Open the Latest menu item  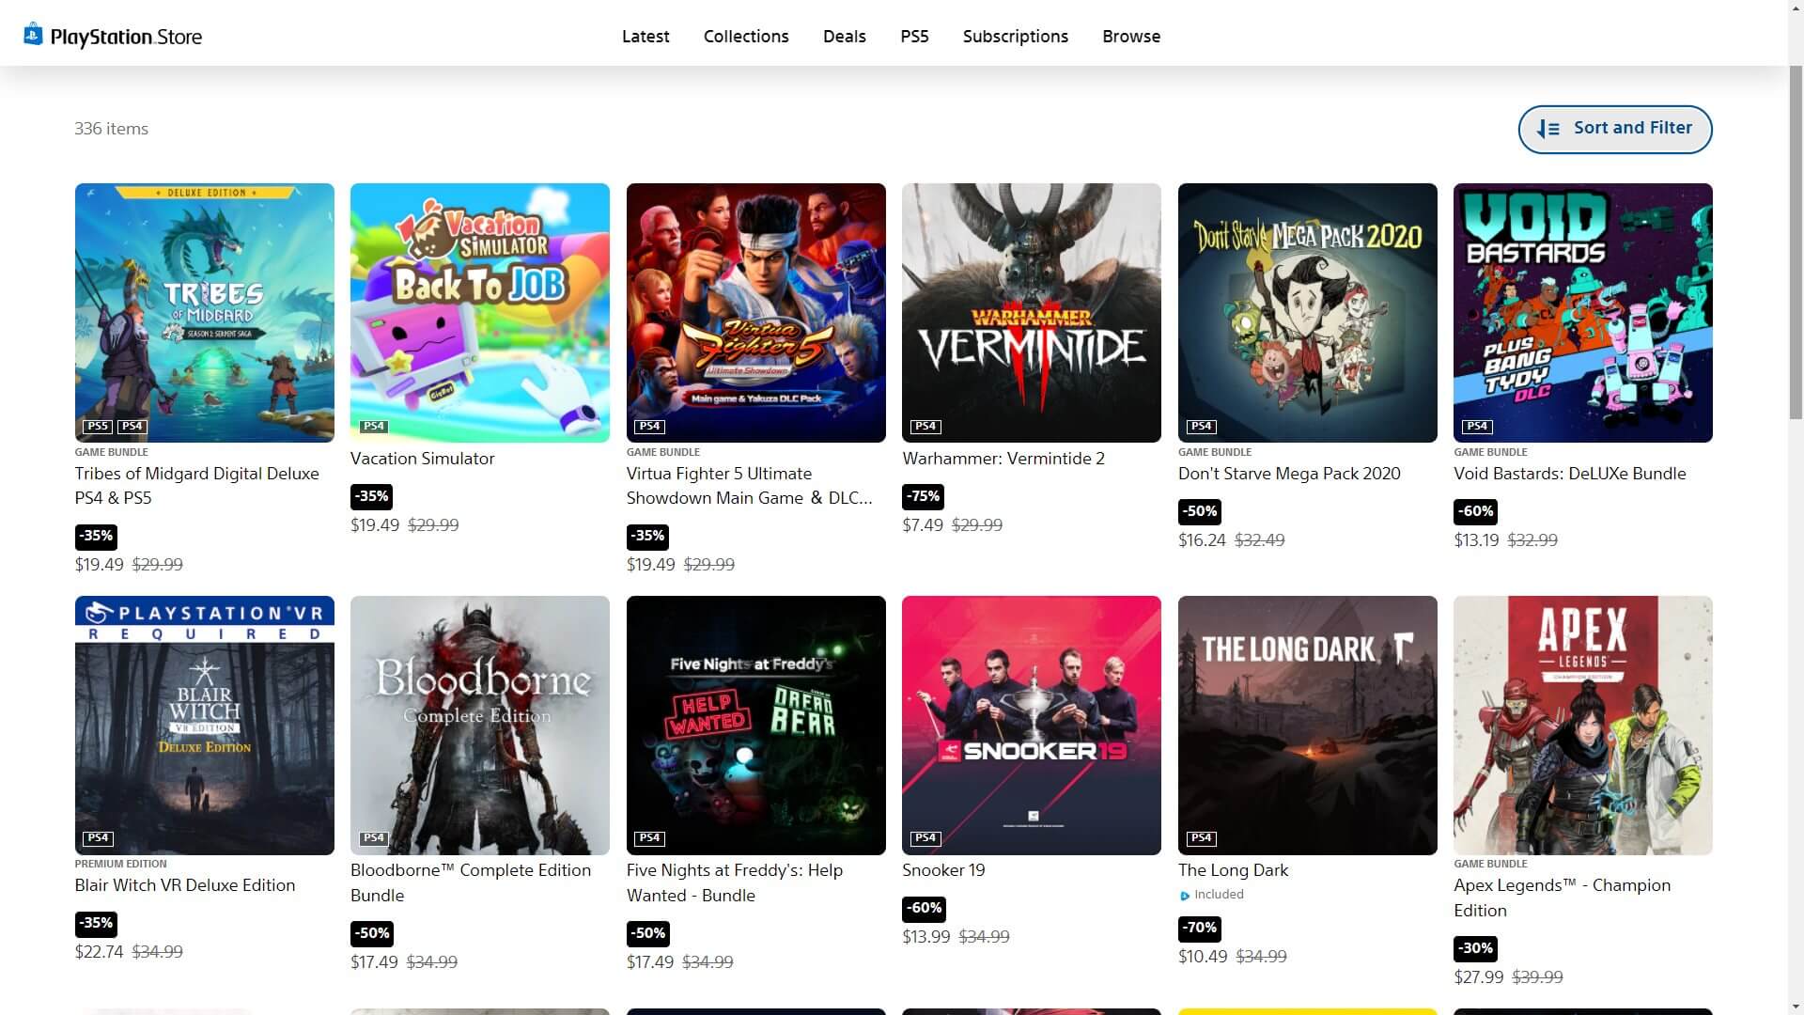click(645, 37)
